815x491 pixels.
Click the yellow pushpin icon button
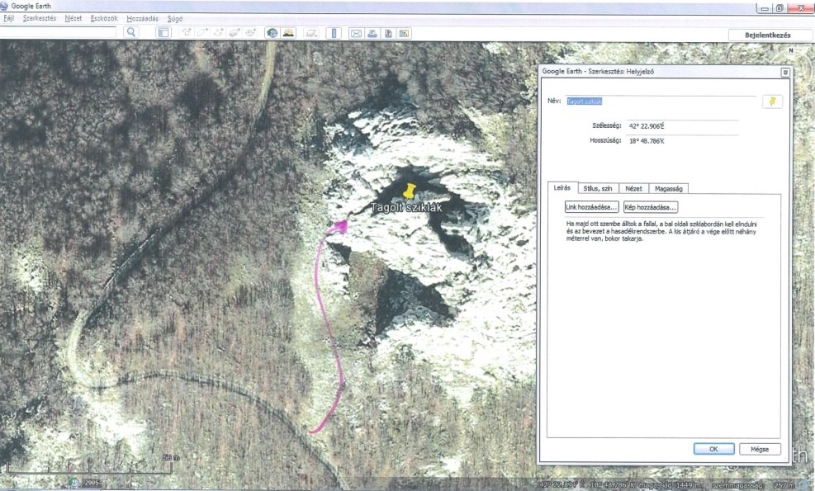coord(772,101)
